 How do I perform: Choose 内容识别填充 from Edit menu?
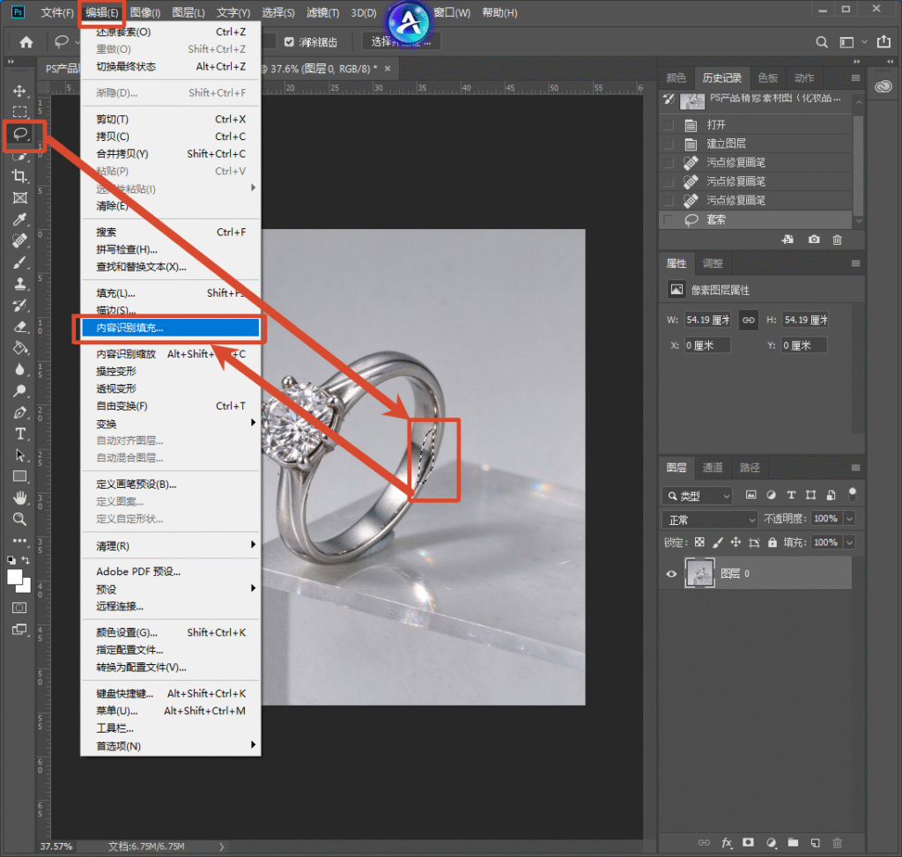click(170, 328)
